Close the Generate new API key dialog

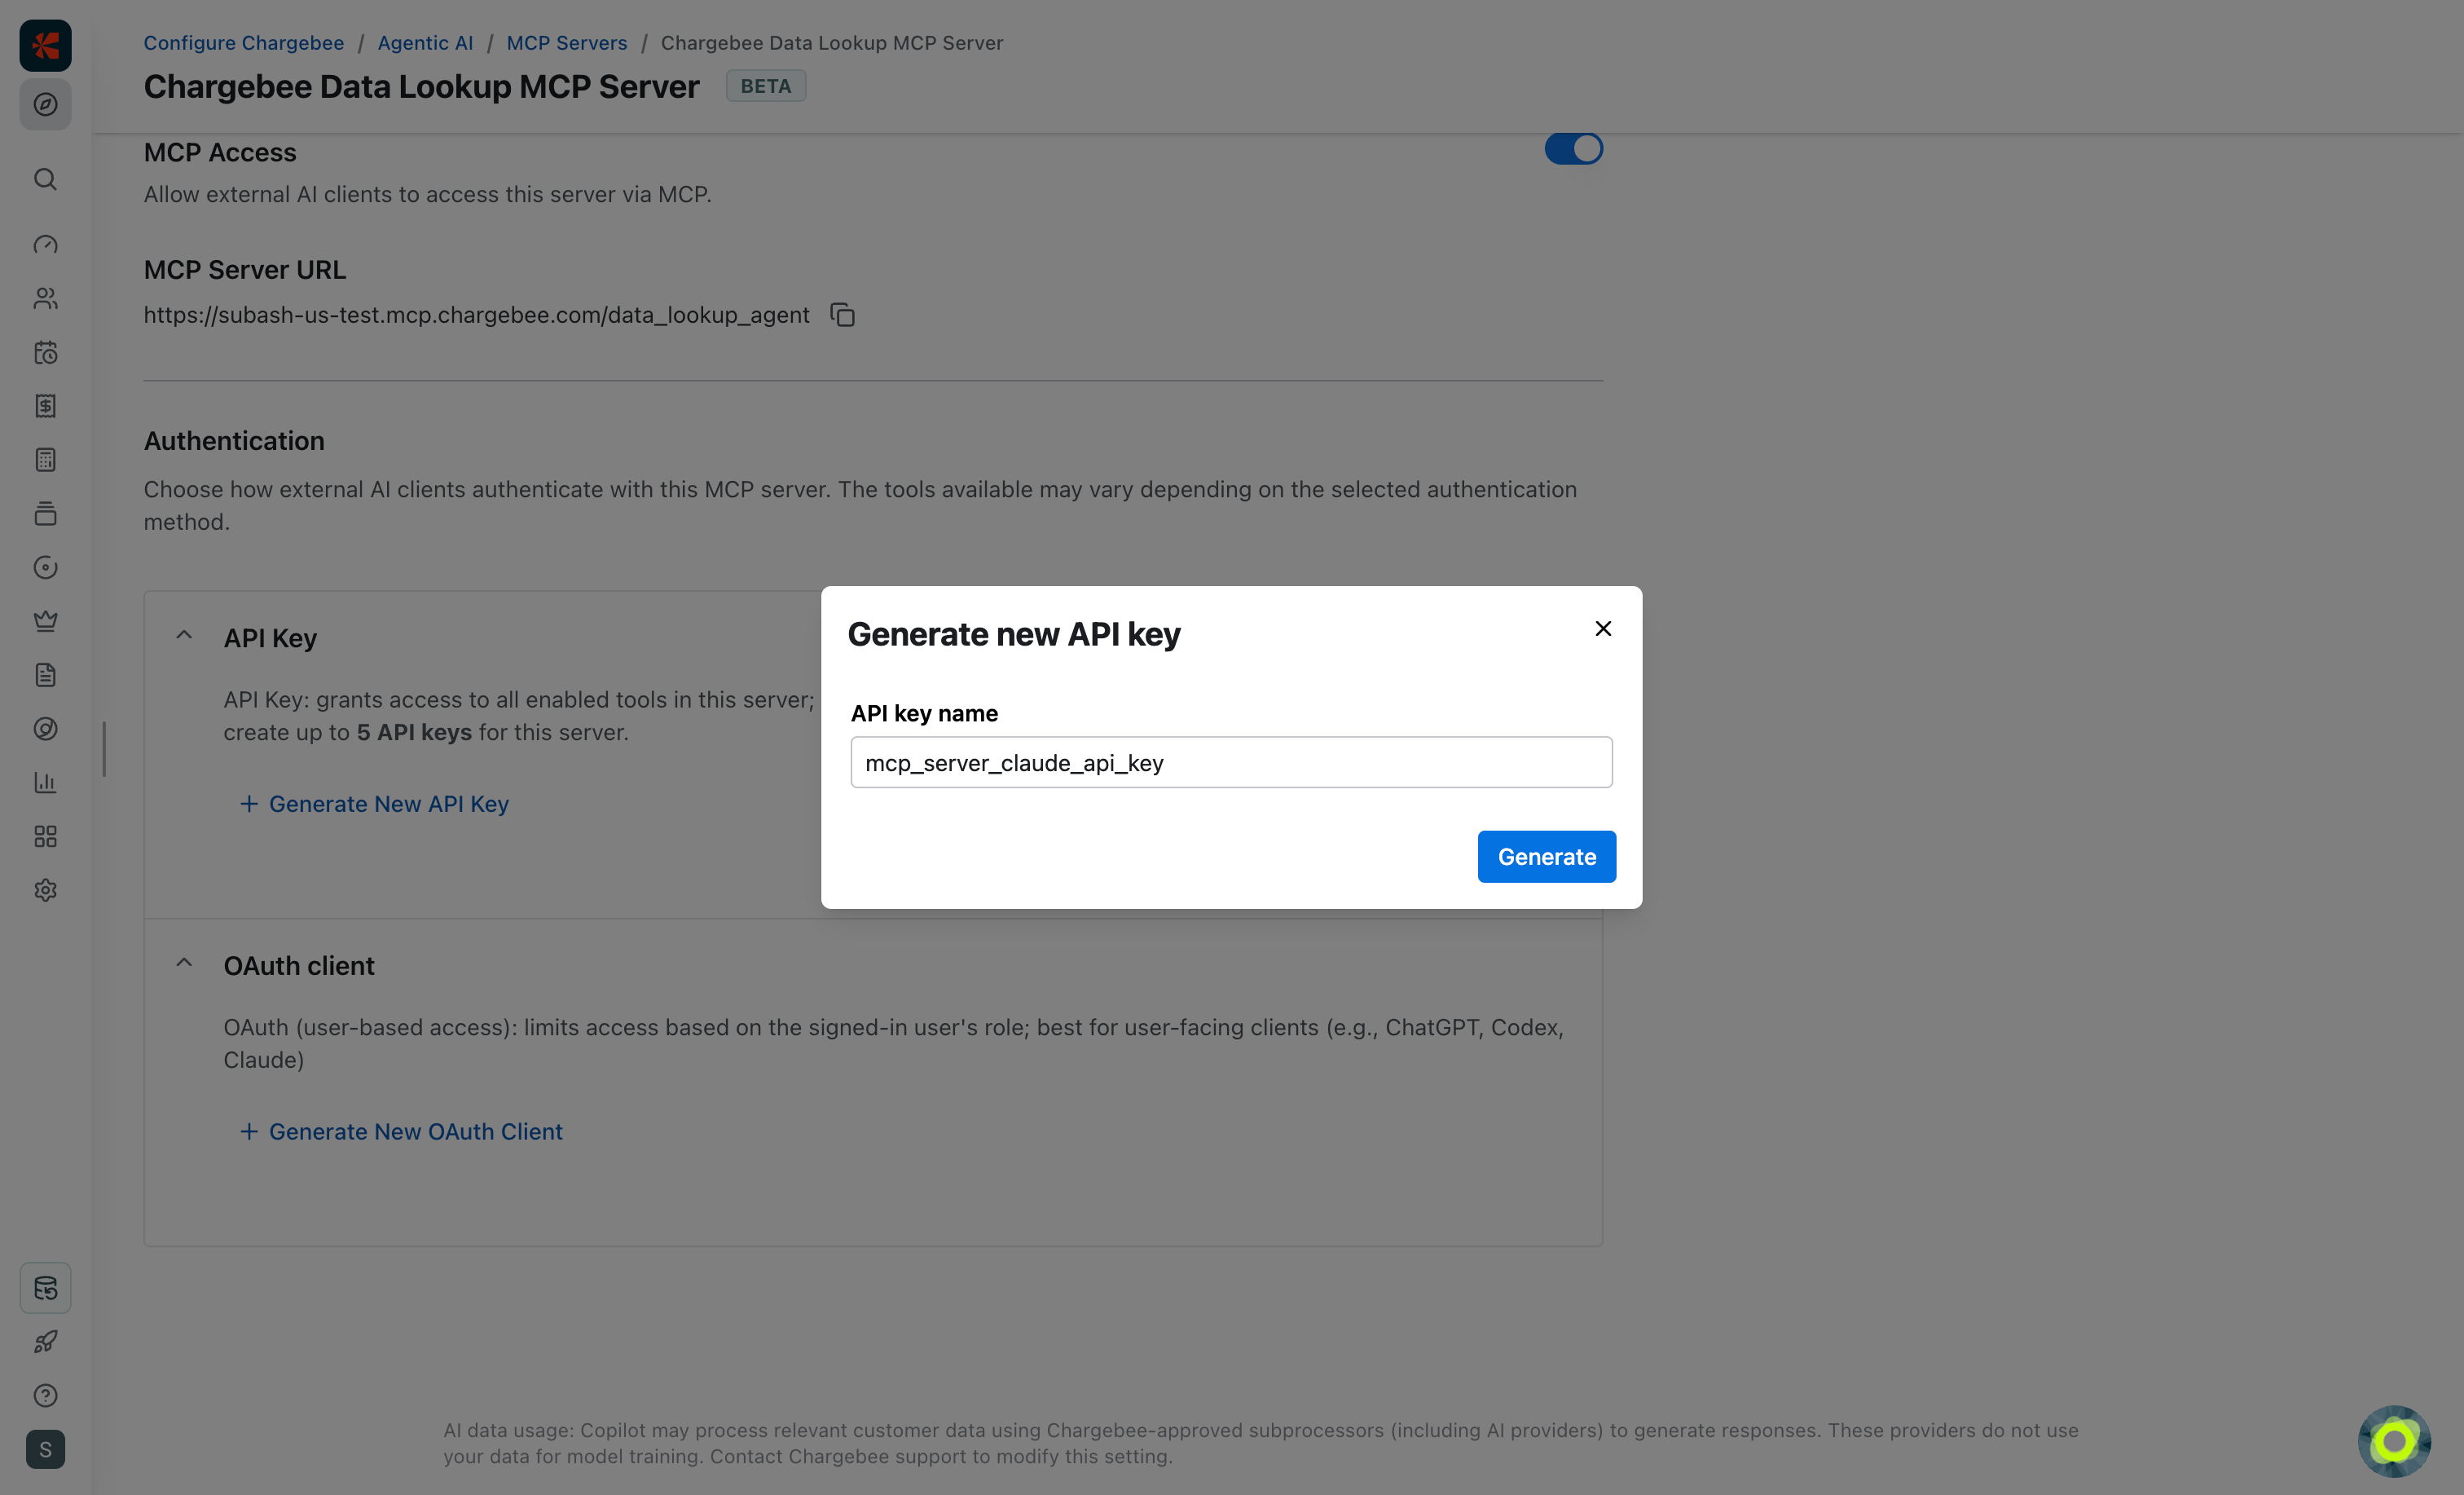click(1603, 628)
